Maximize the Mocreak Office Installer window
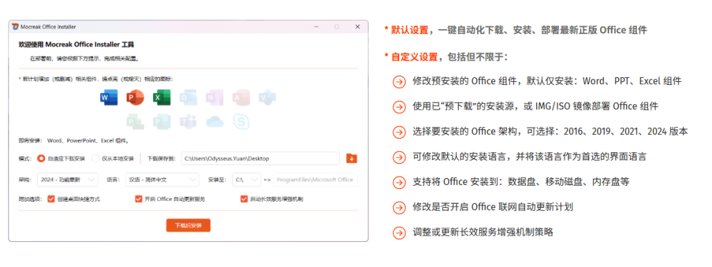712x267 pixels. (337, 27)
